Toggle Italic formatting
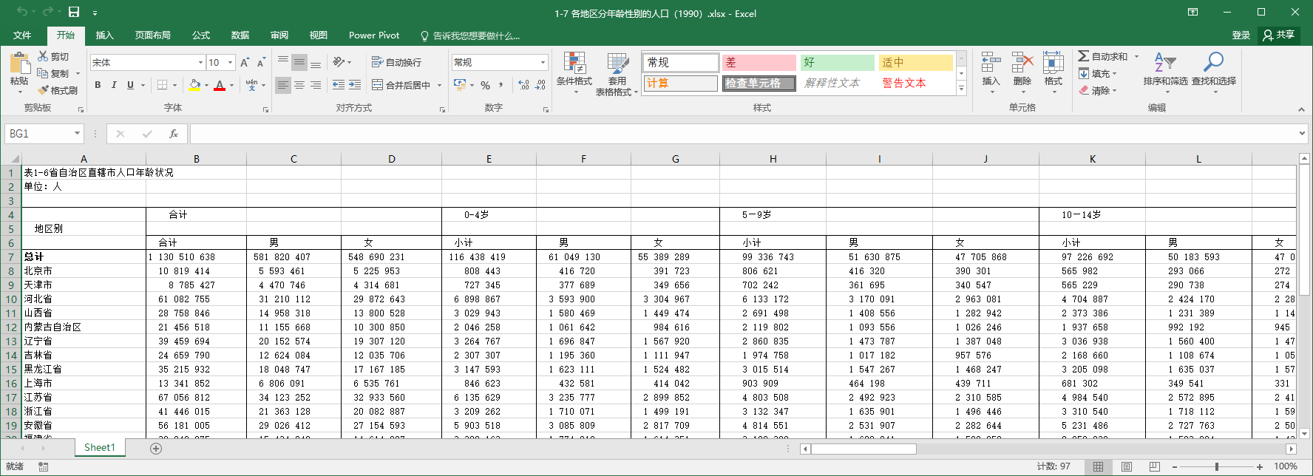Image resolution: width=1313 pixels, height=476 pixels. tap(114, 85)
